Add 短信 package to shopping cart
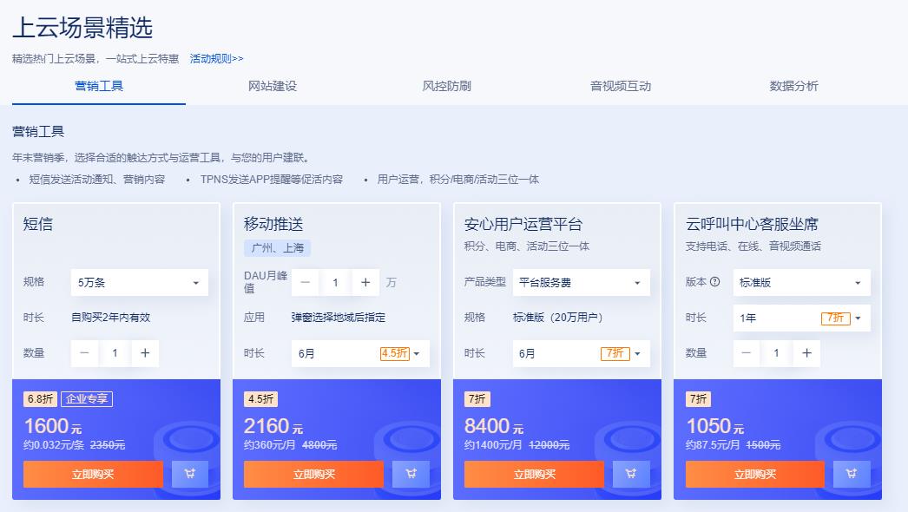 click(189, 475)
